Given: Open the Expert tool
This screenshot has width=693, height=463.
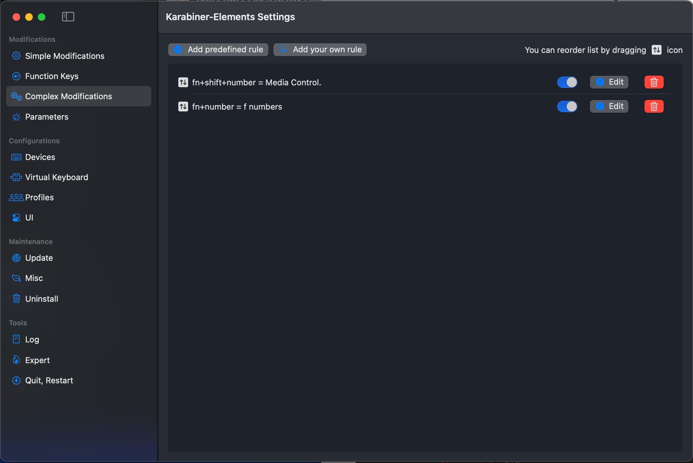Looking at the screenshot, I should coord(79,360).
